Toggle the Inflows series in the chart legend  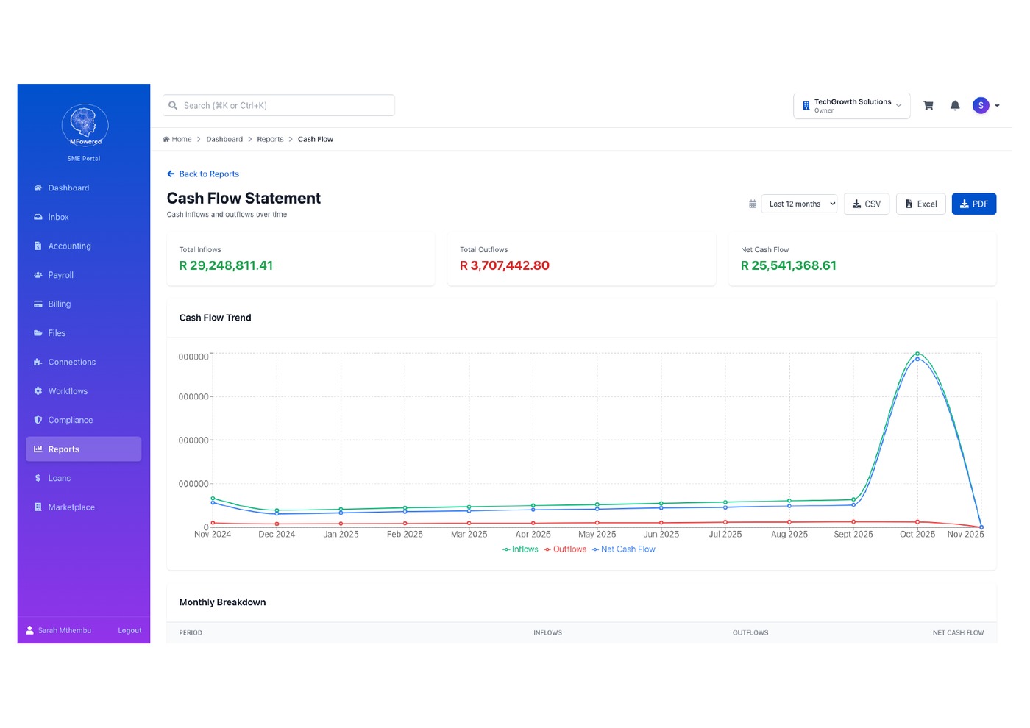click(x=520, y=549)
